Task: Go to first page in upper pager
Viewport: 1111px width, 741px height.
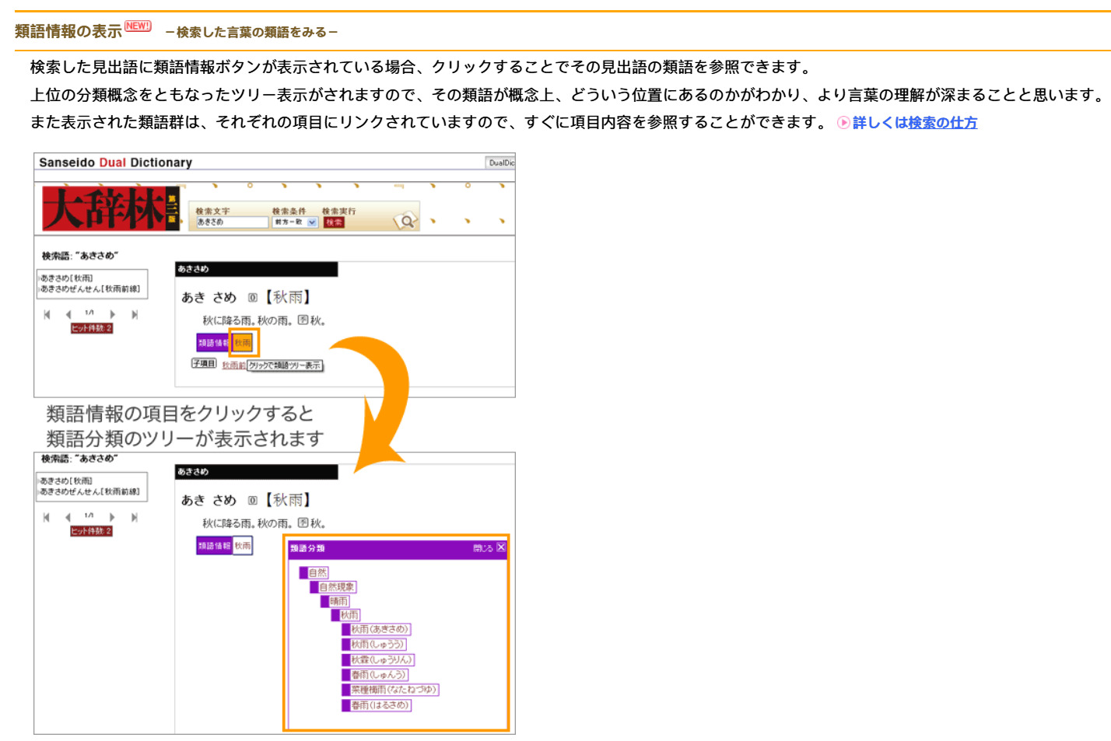Action: 47,314
